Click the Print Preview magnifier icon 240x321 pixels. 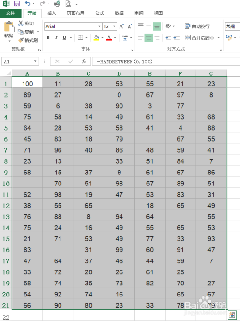click(x=68, y=4)
